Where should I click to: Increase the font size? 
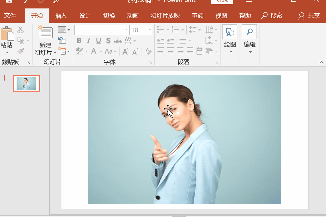coord(125,51)
